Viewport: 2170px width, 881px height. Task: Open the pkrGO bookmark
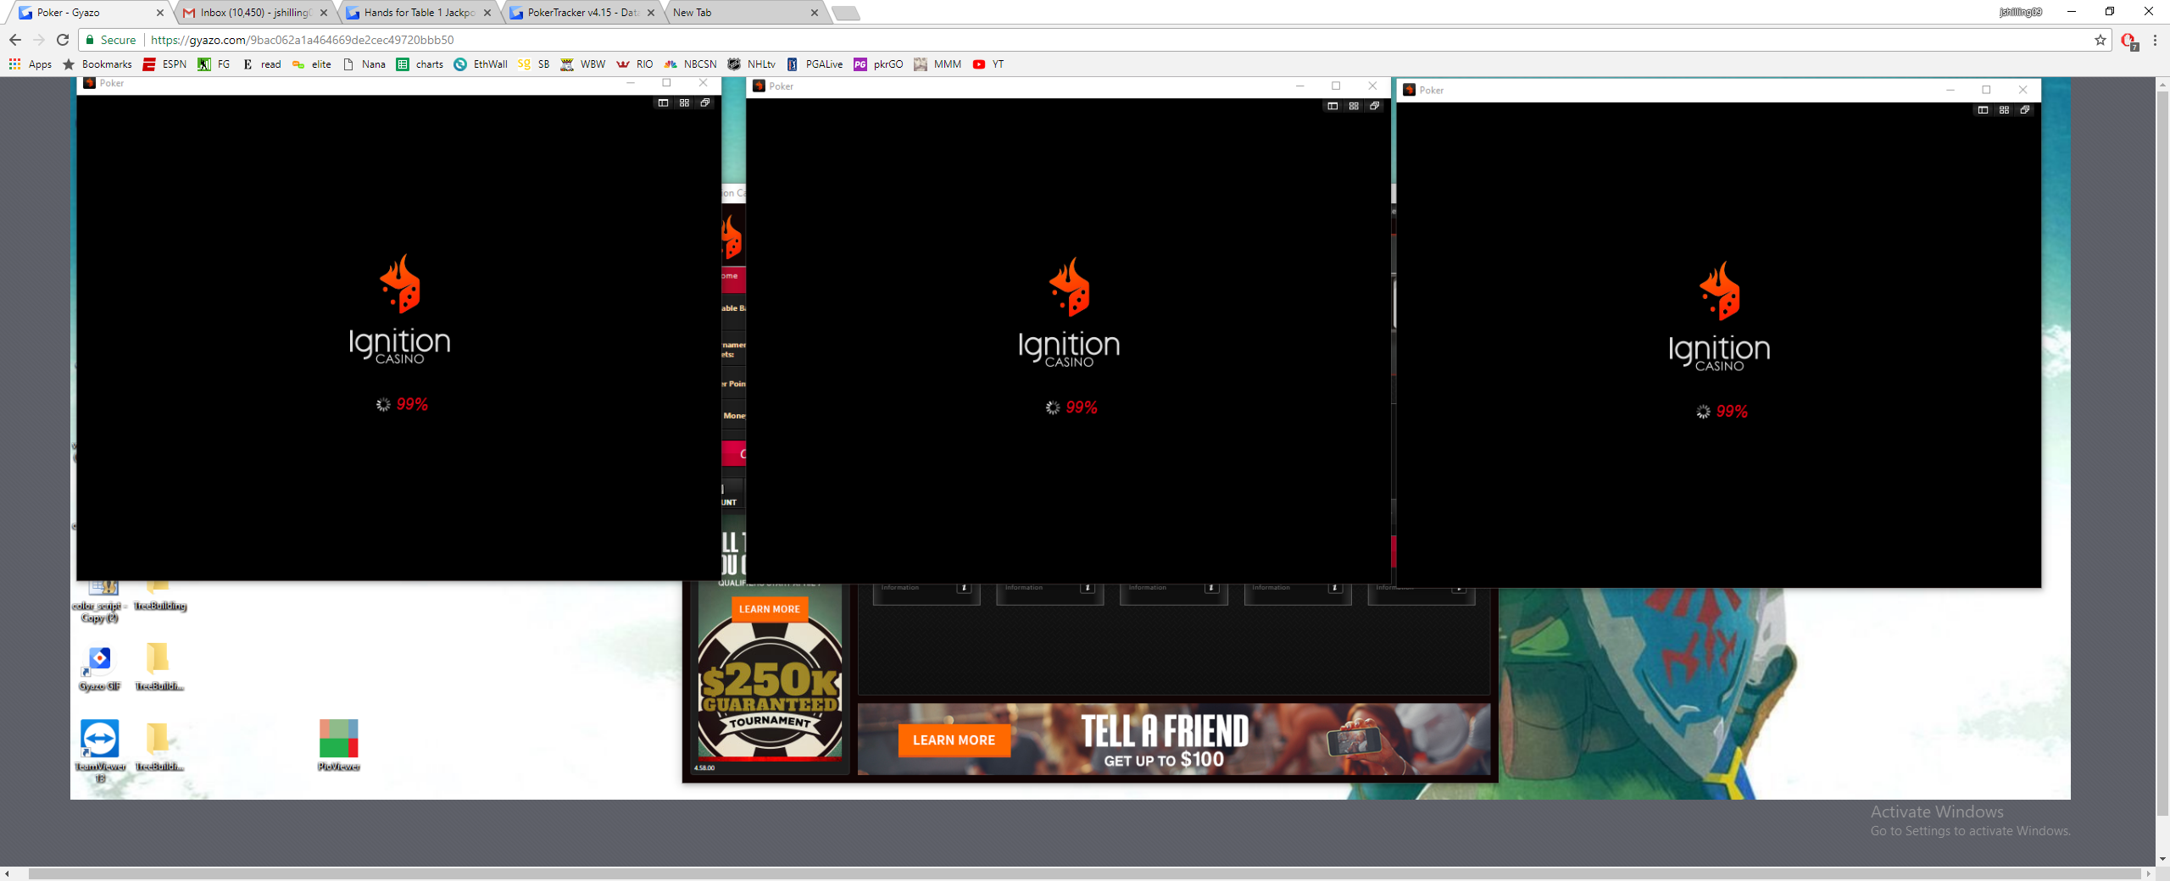(879, 64)
